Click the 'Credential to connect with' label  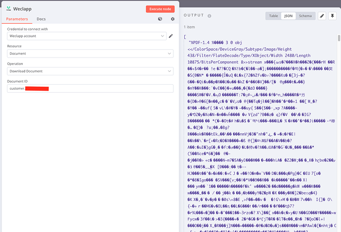[x=27, y=29]
